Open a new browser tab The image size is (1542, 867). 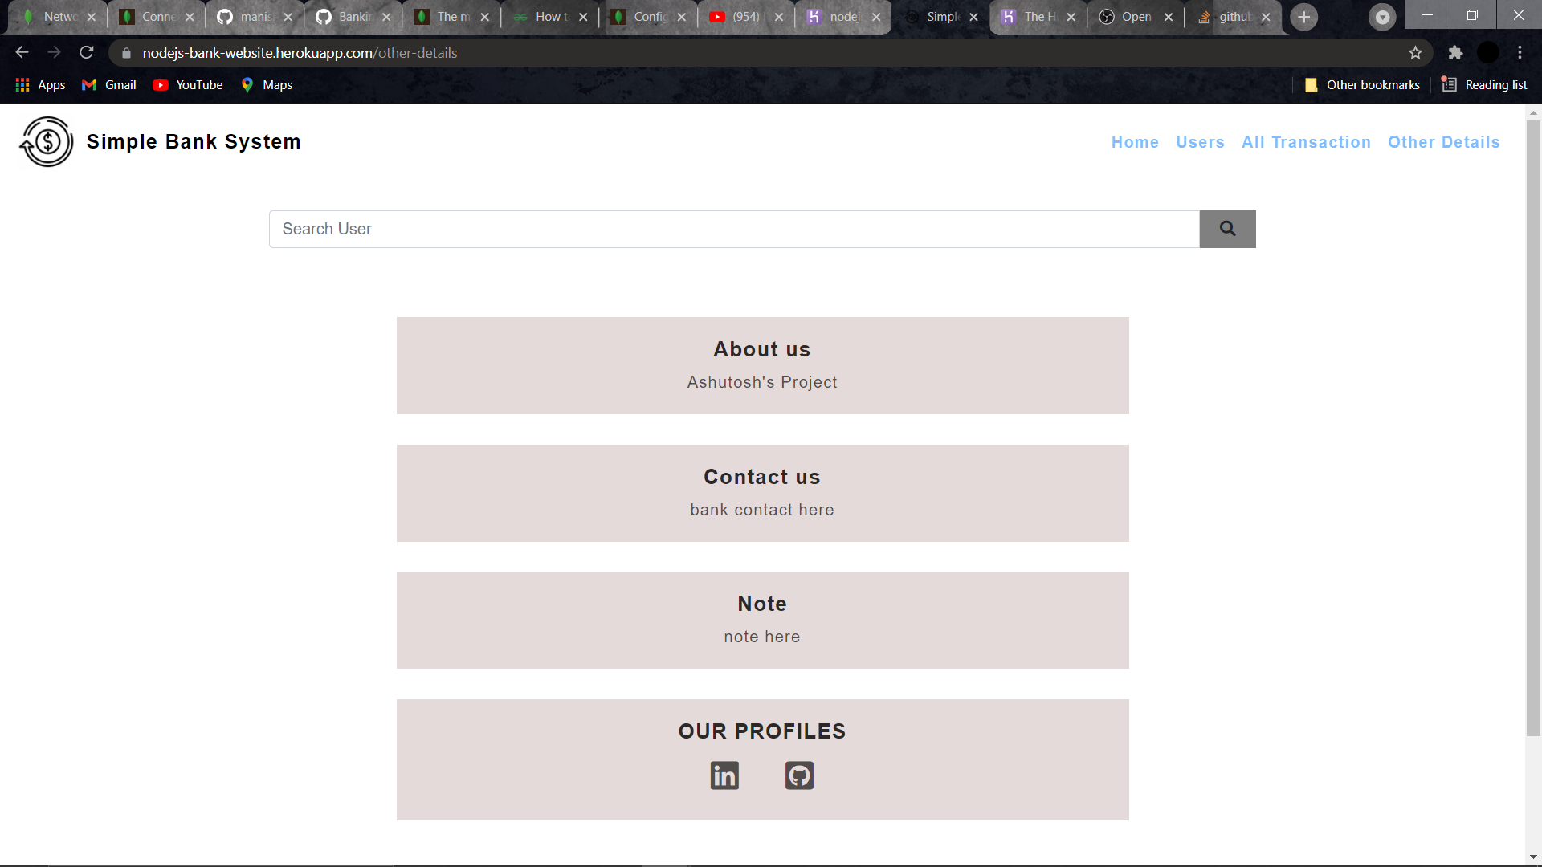click(1303, 17)
